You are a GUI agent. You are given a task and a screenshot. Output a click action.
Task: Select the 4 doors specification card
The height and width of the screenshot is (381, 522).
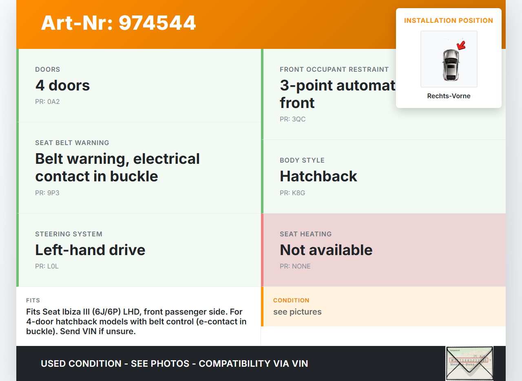pyautogui.click(x=139, y=86)
